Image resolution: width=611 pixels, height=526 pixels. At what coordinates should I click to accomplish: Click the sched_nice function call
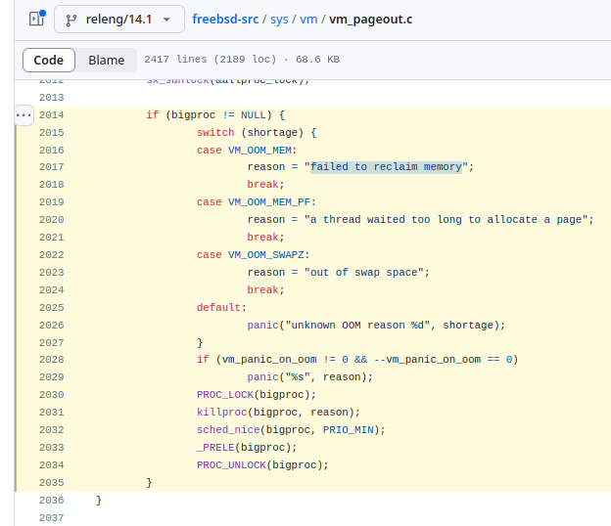[x=227, y=430]
